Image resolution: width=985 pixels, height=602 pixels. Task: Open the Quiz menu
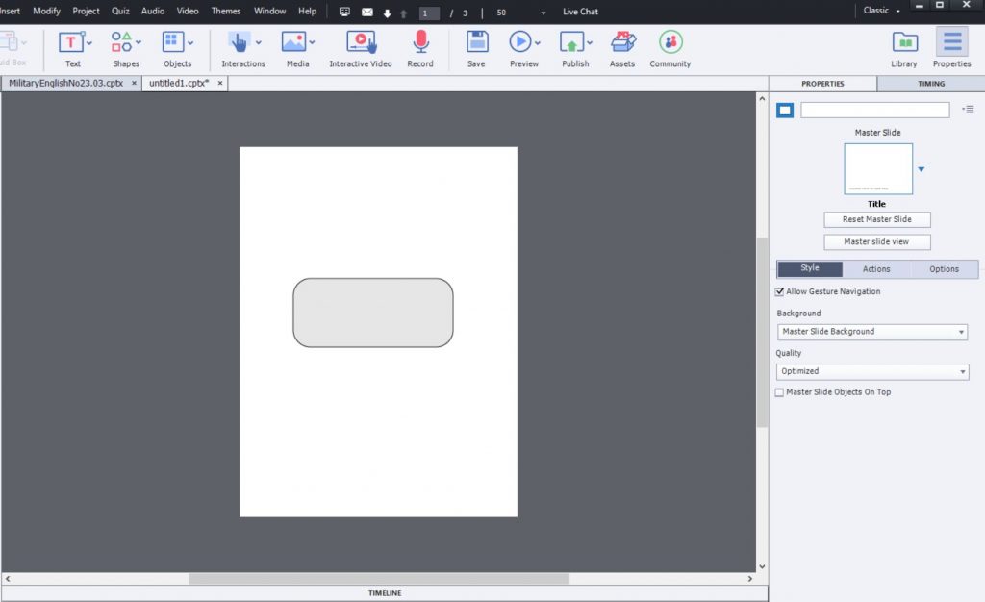tap(119, 11)
